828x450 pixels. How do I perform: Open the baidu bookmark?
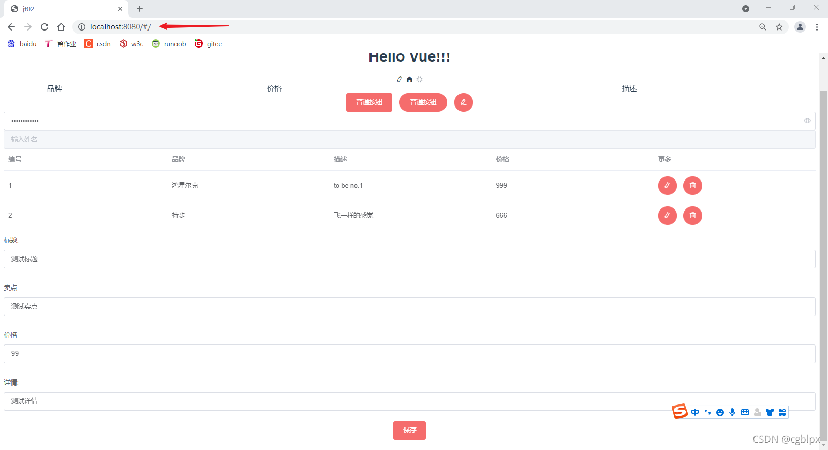(x=22, y=44)
